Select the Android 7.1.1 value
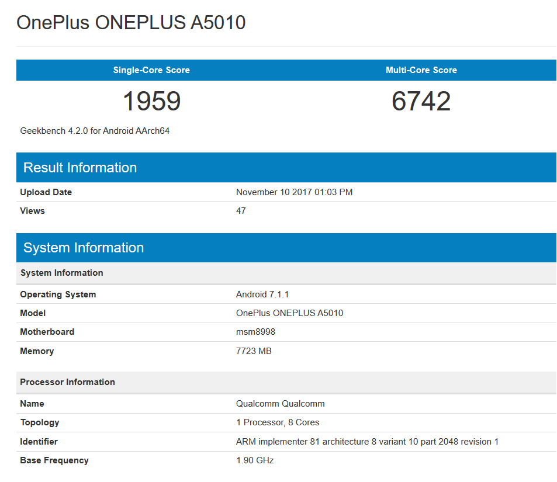This screenshot has width=557, height=482. click(x=262, y=294)
